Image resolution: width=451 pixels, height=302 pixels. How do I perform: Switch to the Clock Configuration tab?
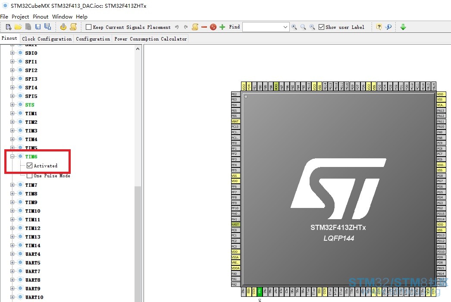pyautogui.click(x=47, y=39)
